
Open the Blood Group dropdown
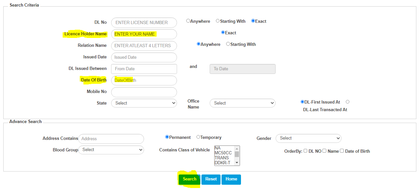(x=111, y=150)
